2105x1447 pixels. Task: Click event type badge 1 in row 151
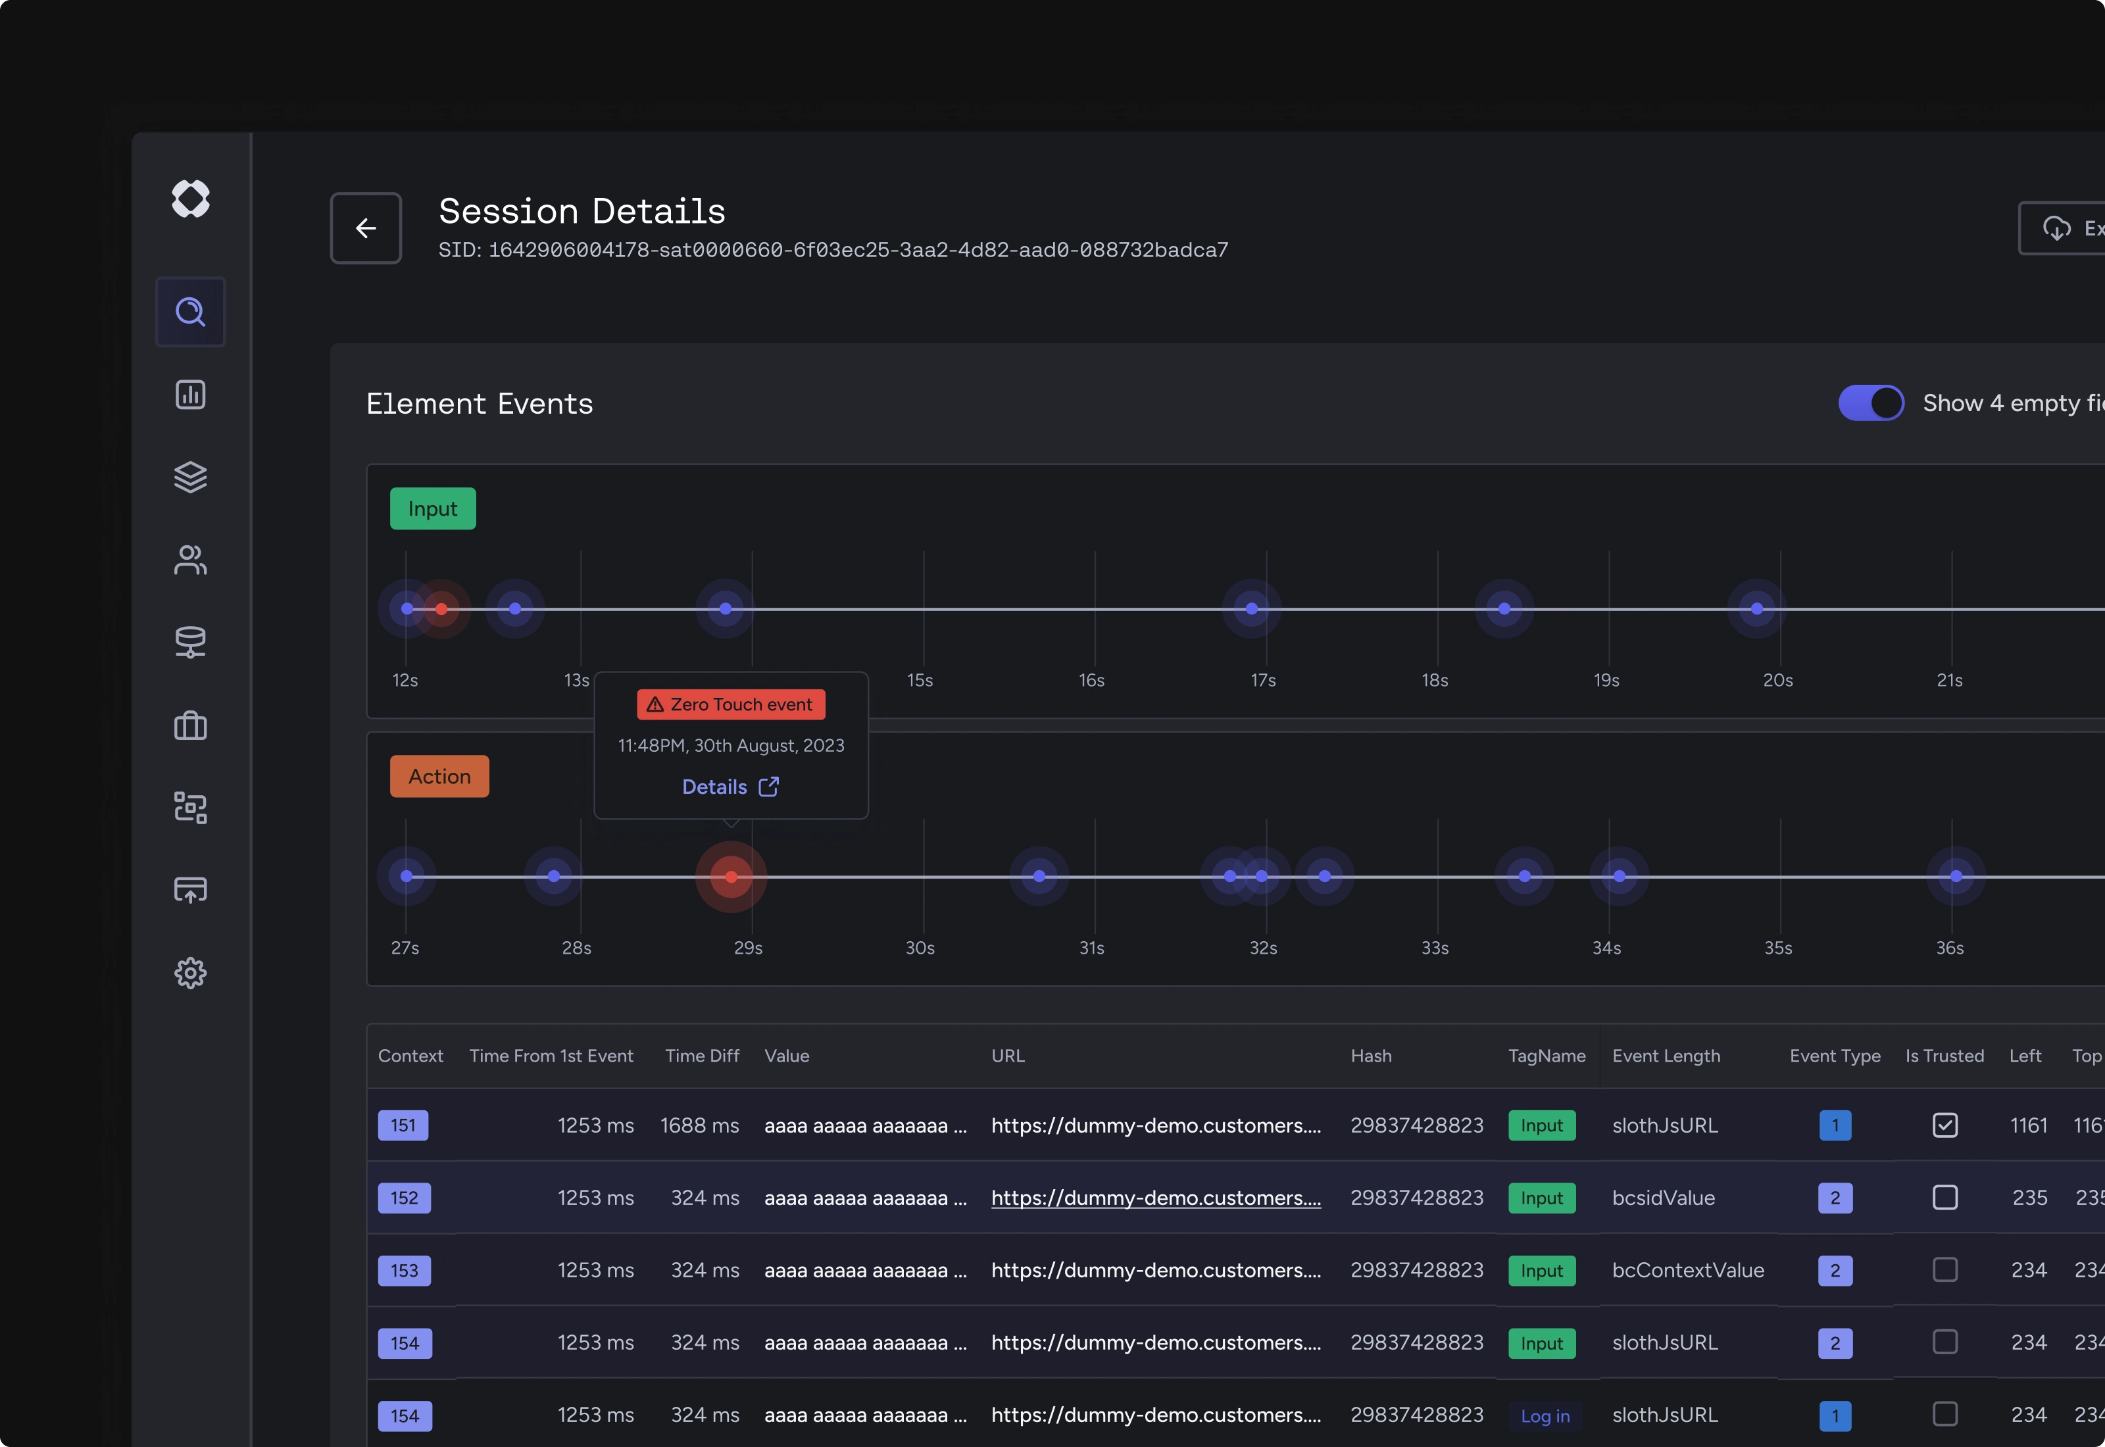tap(1836, 1125)
